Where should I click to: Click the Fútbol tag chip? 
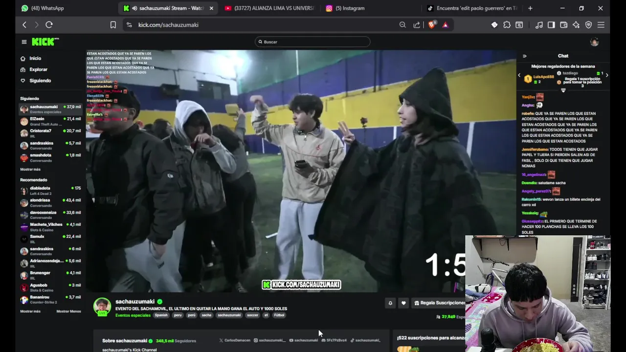[279, 315]
